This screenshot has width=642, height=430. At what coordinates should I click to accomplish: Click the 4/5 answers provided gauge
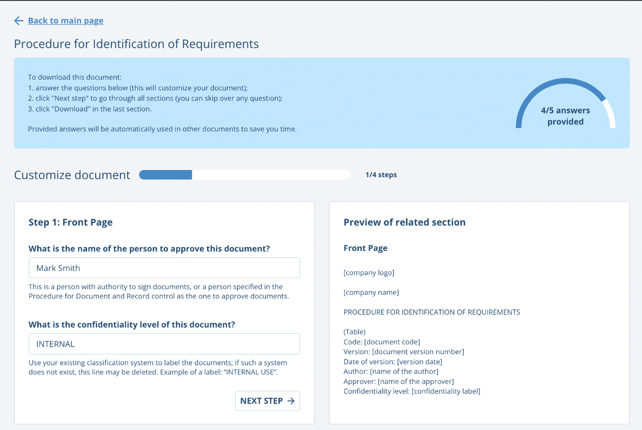point(566,110)
